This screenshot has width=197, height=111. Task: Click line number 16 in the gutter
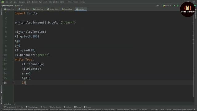5,83
